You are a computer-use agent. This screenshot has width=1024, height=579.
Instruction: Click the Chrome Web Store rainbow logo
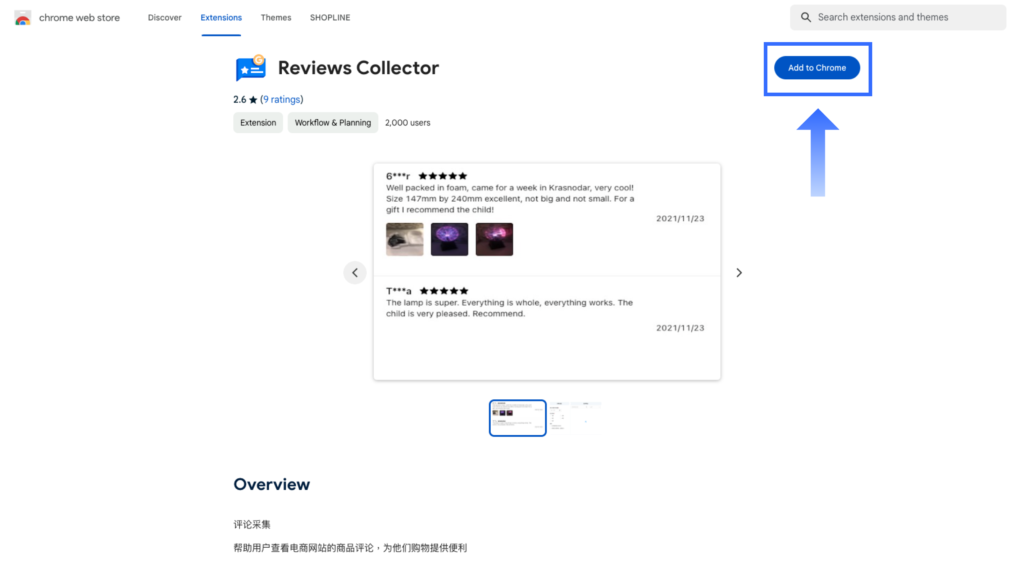(x=22, y=18)
